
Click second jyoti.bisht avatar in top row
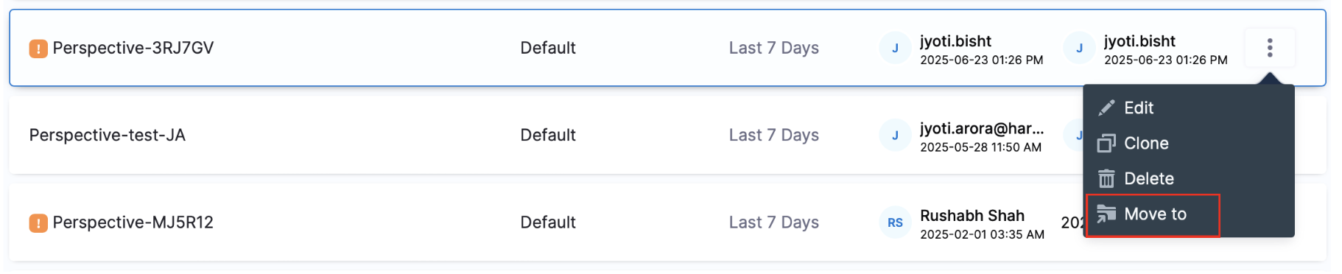click(x=1079, y=49)
